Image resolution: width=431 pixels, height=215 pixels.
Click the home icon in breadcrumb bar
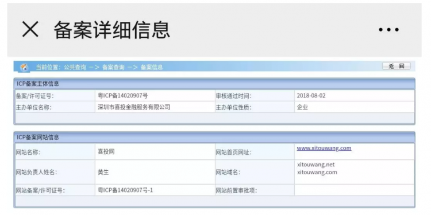pos(24,67)
